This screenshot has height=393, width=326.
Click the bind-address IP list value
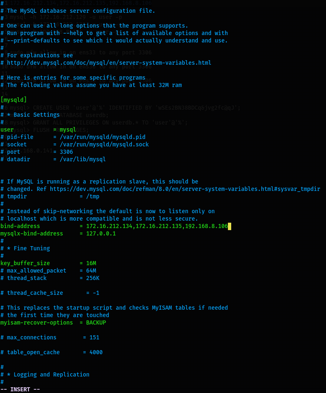157,226
